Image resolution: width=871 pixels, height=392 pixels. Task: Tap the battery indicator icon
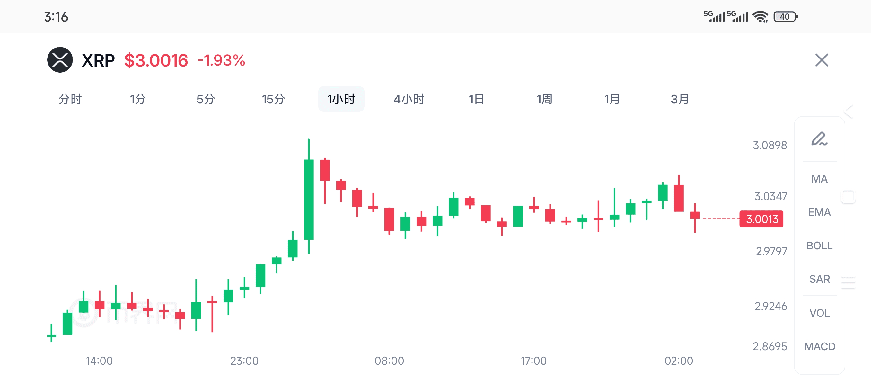786,17
